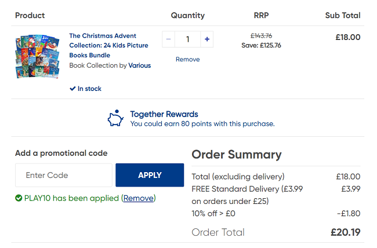Image resolution: width=377 pixels, height=248 pixels.
Task: Click the Order Total amount £20.19
Action: pyautogui.click(x=345, y=232)
